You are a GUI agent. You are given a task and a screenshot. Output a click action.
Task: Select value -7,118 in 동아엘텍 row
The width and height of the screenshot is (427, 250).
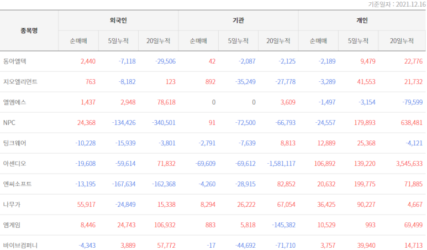(127, 61)
